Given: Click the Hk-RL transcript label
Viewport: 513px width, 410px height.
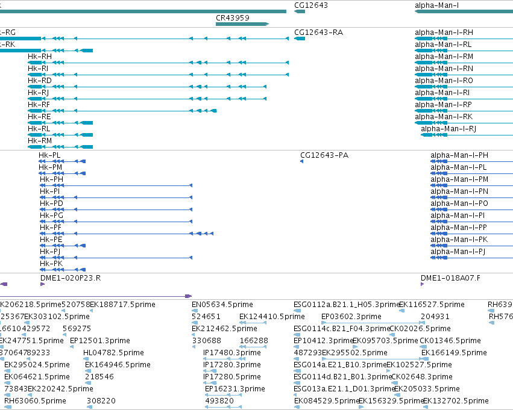Looking at the screenshot, I should (x=39, y=129).
